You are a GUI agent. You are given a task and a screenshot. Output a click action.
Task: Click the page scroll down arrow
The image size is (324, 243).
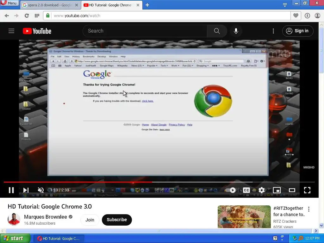321,225
